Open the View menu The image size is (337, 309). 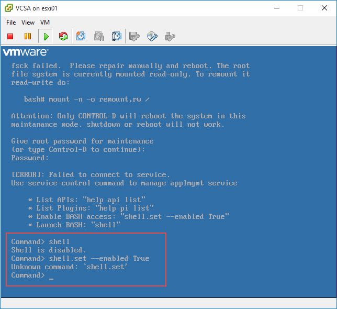[28, 23]
